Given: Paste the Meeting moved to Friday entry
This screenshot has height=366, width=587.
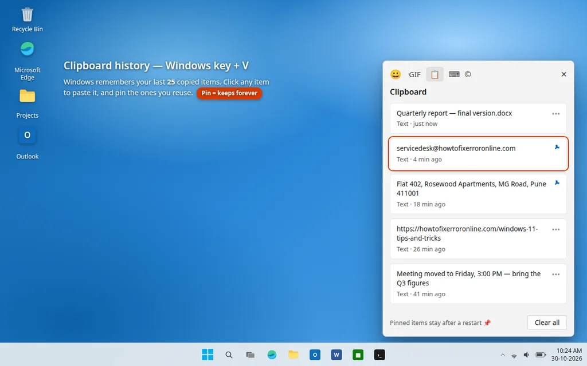Looking at the screenshot, I should click(x=478, y=284).
